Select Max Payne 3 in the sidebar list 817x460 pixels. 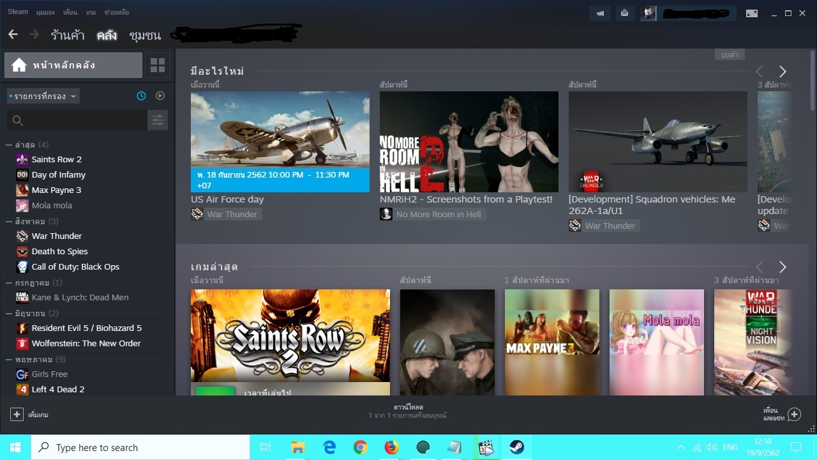[x=56, y=190]
